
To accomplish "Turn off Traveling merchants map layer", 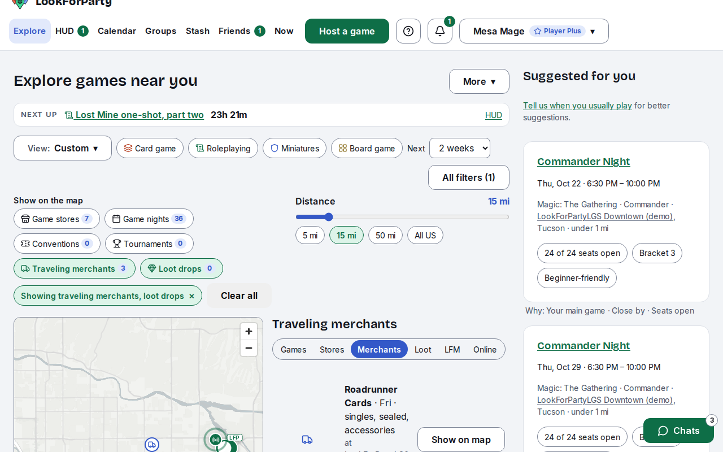I will [x=75, y=268].
